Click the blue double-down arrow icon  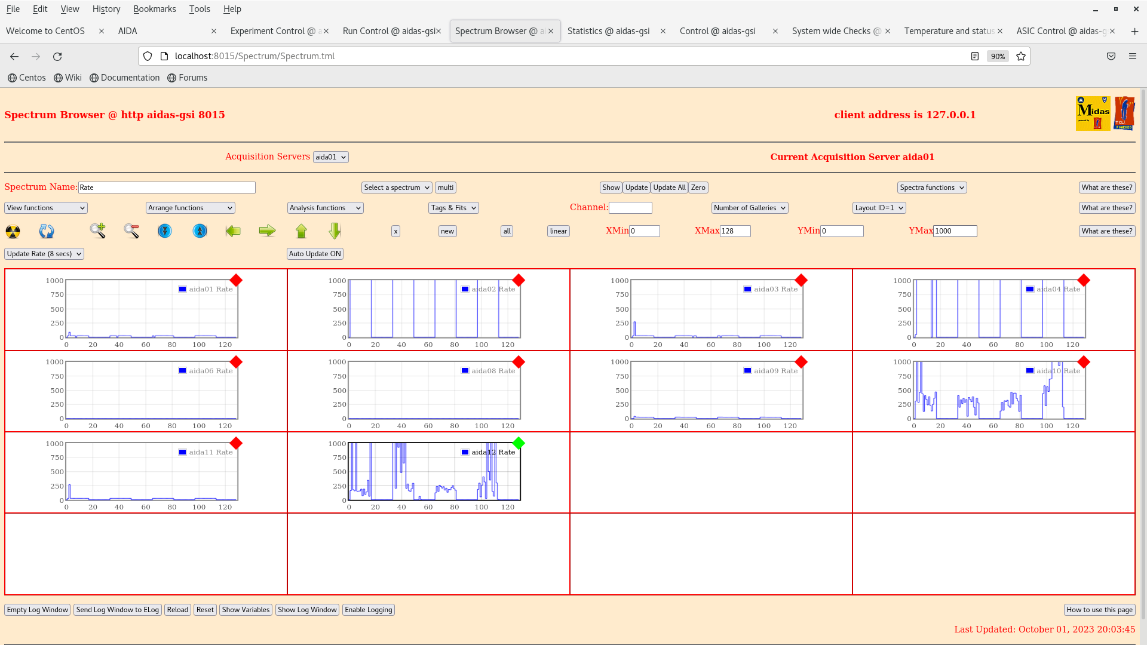[x=165, y=231]
